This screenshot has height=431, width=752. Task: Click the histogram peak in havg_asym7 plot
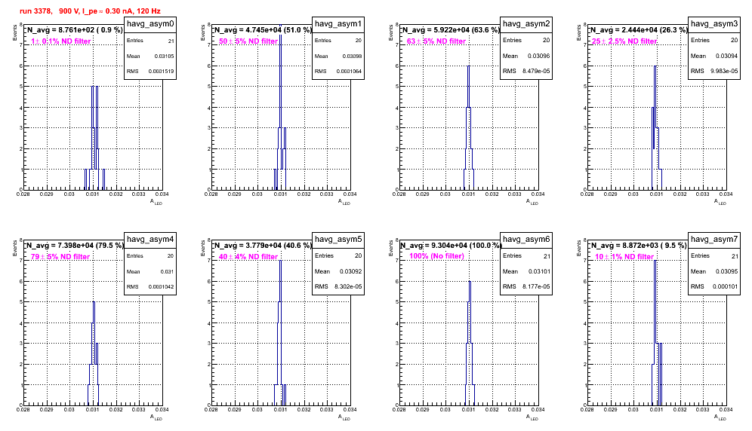click(x=655, y=261)
